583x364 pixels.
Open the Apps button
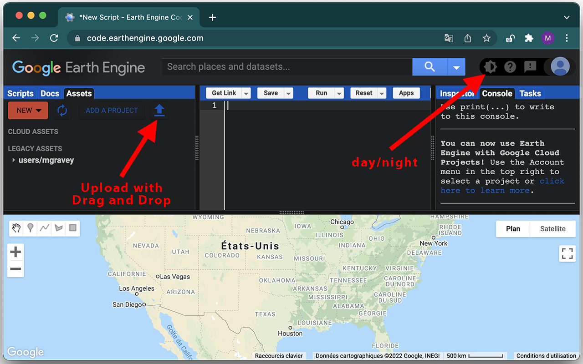coord(406,93)
